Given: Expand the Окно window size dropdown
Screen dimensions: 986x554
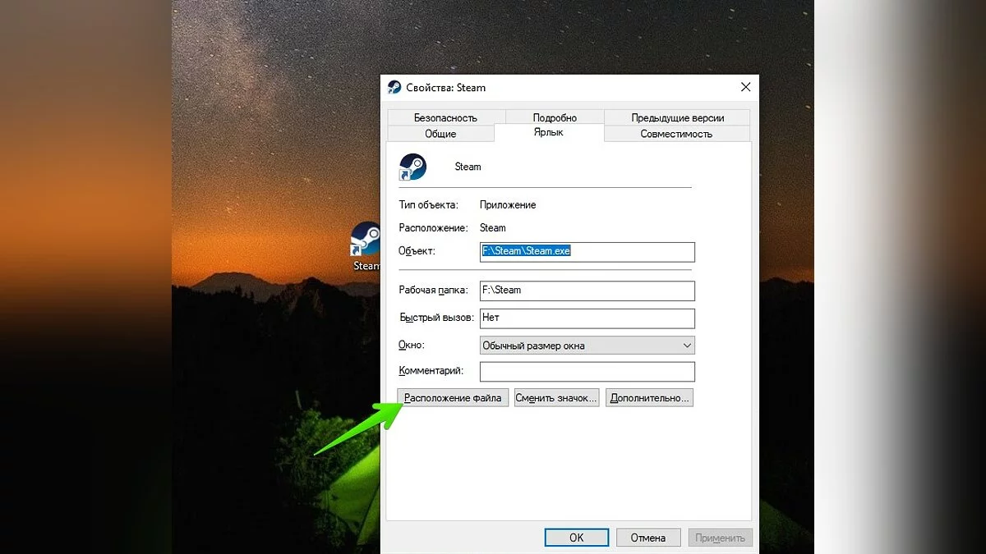Looking at the screenshot, I should click(587, 346).
